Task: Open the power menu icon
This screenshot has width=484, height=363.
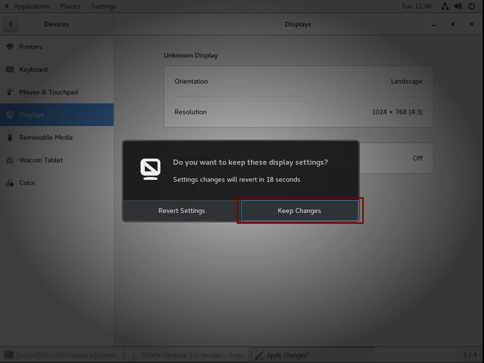Action: coord(471,6)
